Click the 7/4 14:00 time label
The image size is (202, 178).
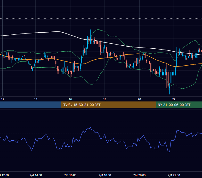[36, 175]
